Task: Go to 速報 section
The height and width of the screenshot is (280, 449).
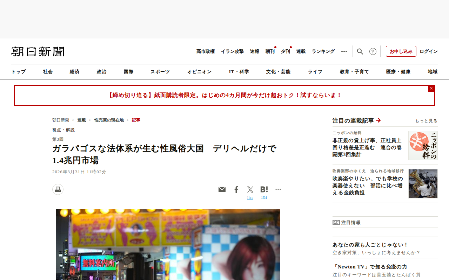Action: coord(255,51)
